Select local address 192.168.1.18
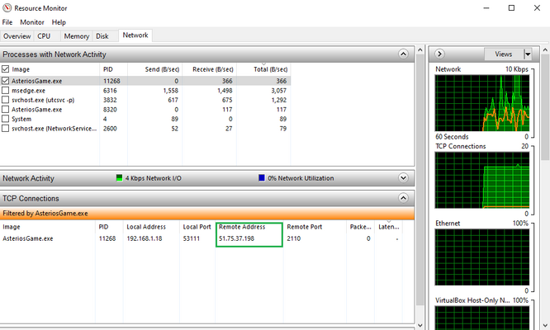The image size is (550, 330). click(145, 238)
